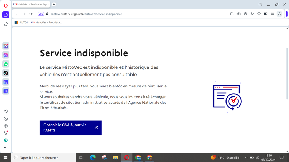This screenshot has height=162, width=289.
Task: Reload the HistoVec page
Action: pos(31,14)
